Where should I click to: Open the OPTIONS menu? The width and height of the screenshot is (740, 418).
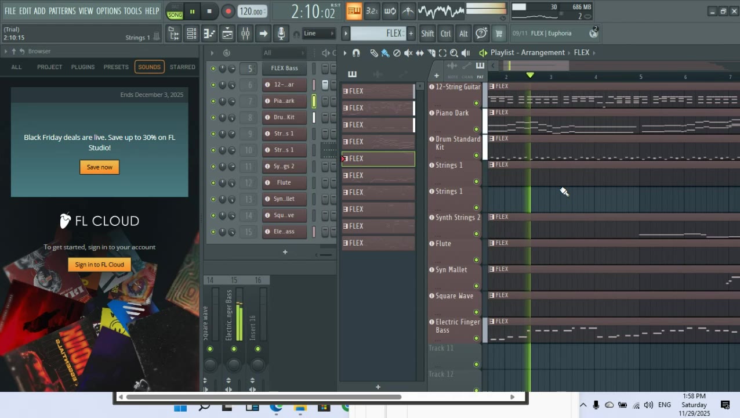tap(108, 11)
